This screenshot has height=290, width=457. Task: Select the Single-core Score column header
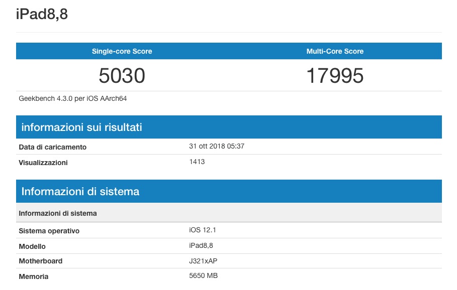tap(122, 51)
